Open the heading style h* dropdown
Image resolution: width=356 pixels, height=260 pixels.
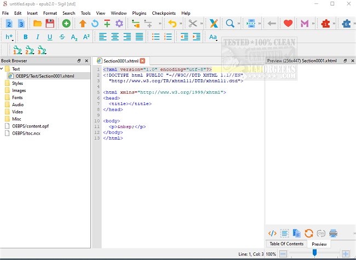click(x=10, y=37)
